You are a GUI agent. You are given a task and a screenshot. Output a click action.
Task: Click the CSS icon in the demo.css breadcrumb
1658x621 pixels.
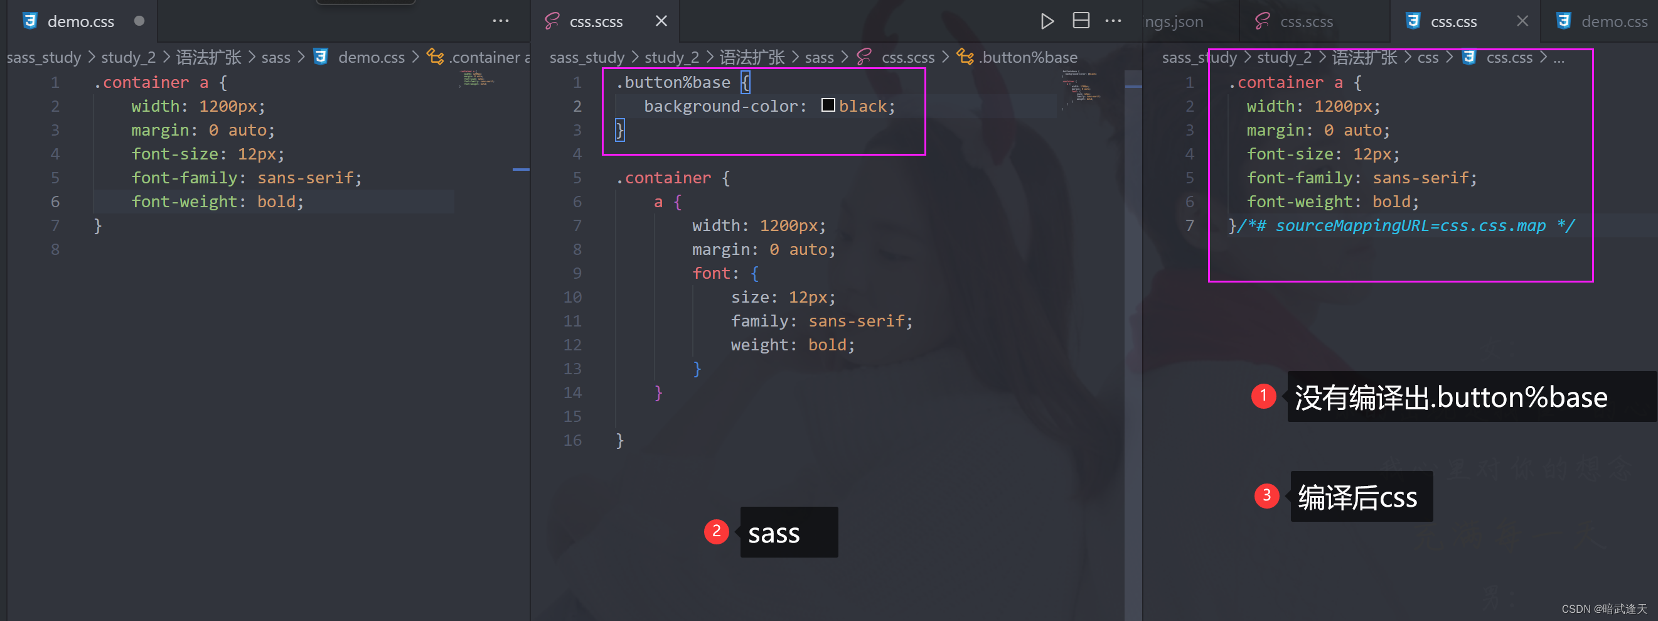coord(321,57)
